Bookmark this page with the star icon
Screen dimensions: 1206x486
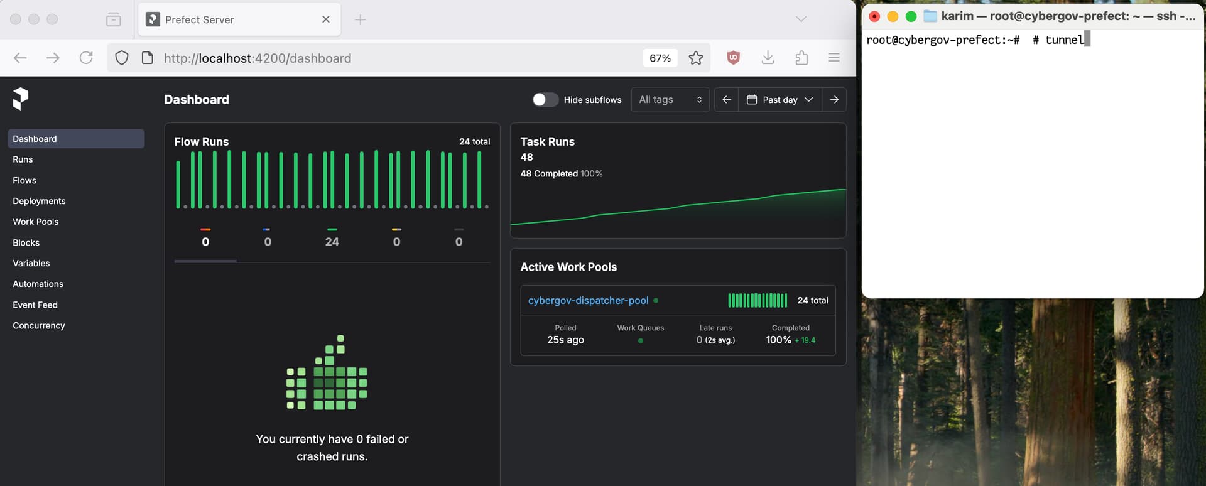click(x=695, y=58)
